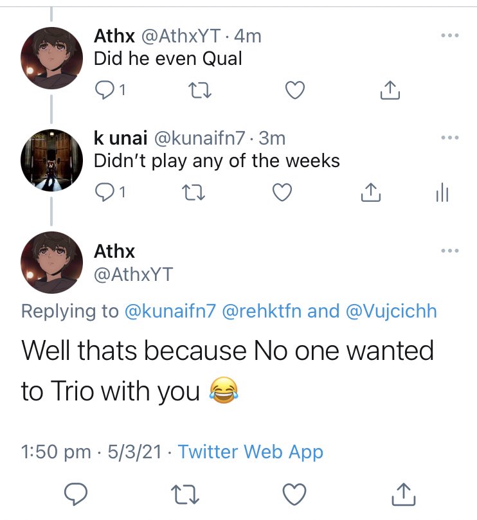This screenshot has width=477, height=520.
Task: Share Athx's "Did he even Qual" tweet
Action: tap(390, 92)
